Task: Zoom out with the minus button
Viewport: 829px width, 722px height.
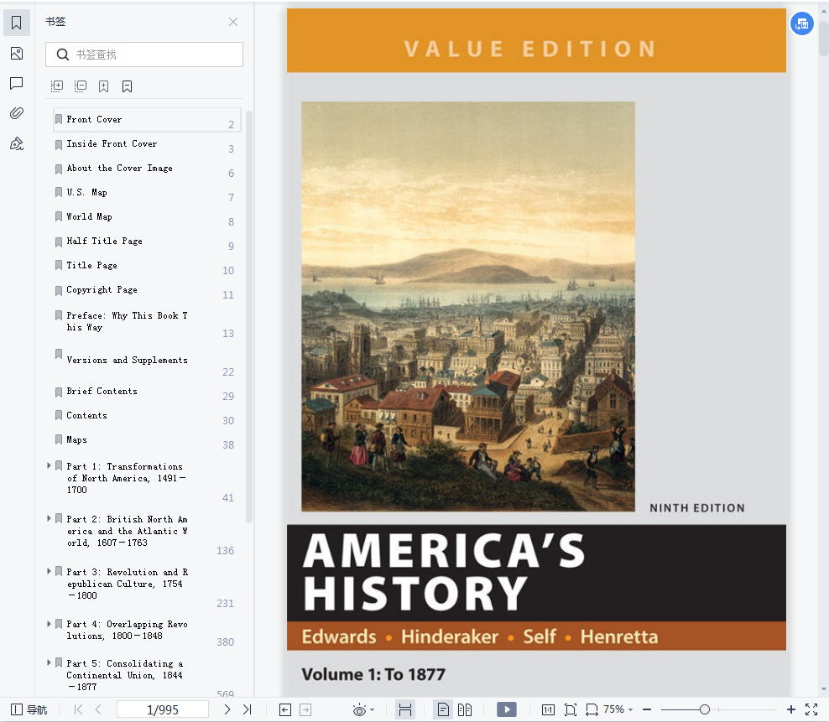Action: 647,709
